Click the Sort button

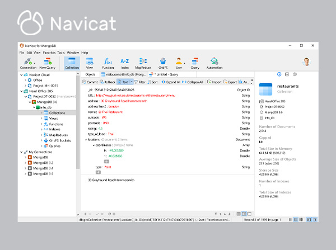152,82
